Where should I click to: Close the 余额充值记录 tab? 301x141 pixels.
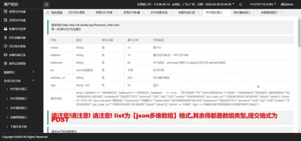pyautogui.click(x=198, y=13)
